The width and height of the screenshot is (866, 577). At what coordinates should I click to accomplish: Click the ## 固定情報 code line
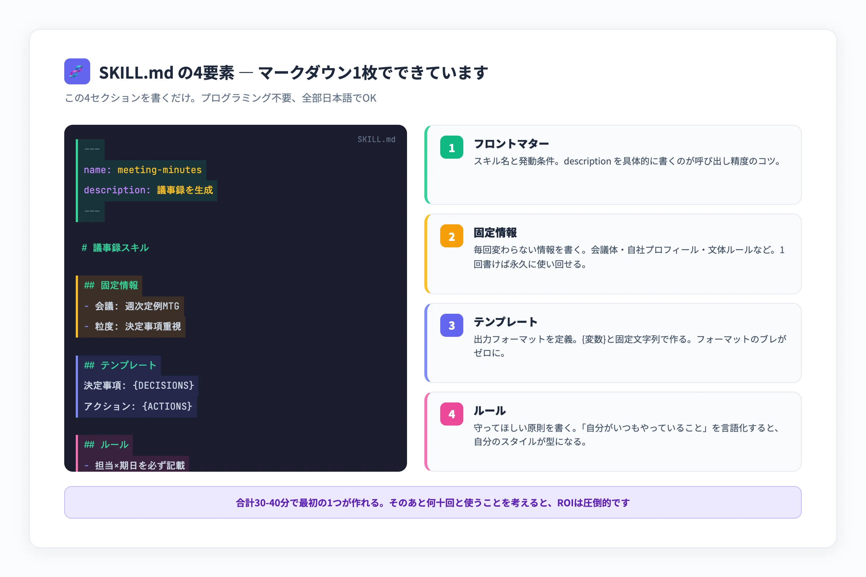111,286
